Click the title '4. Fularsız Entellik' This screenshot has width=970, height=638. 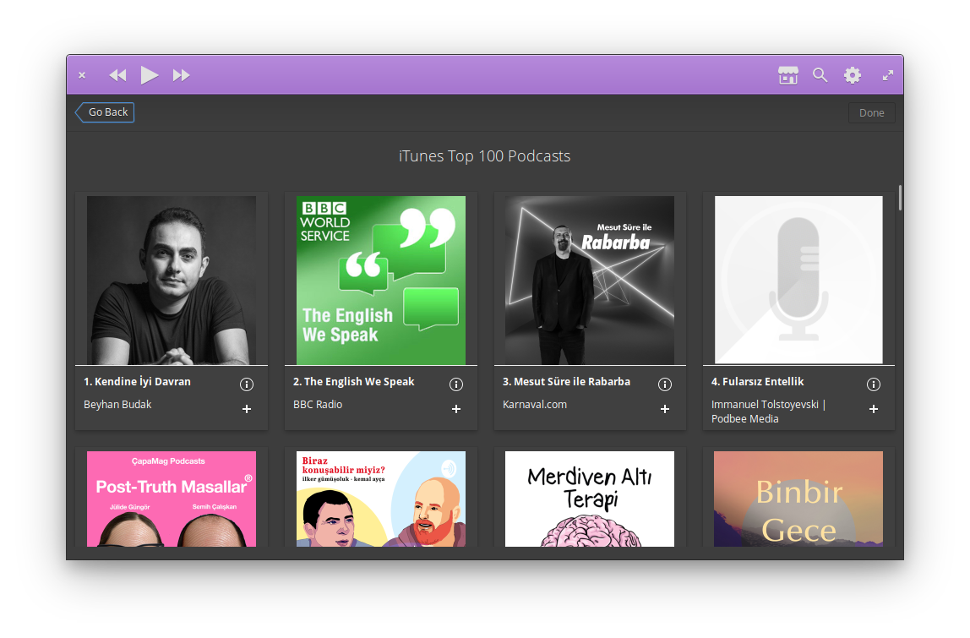pos(758,382)
